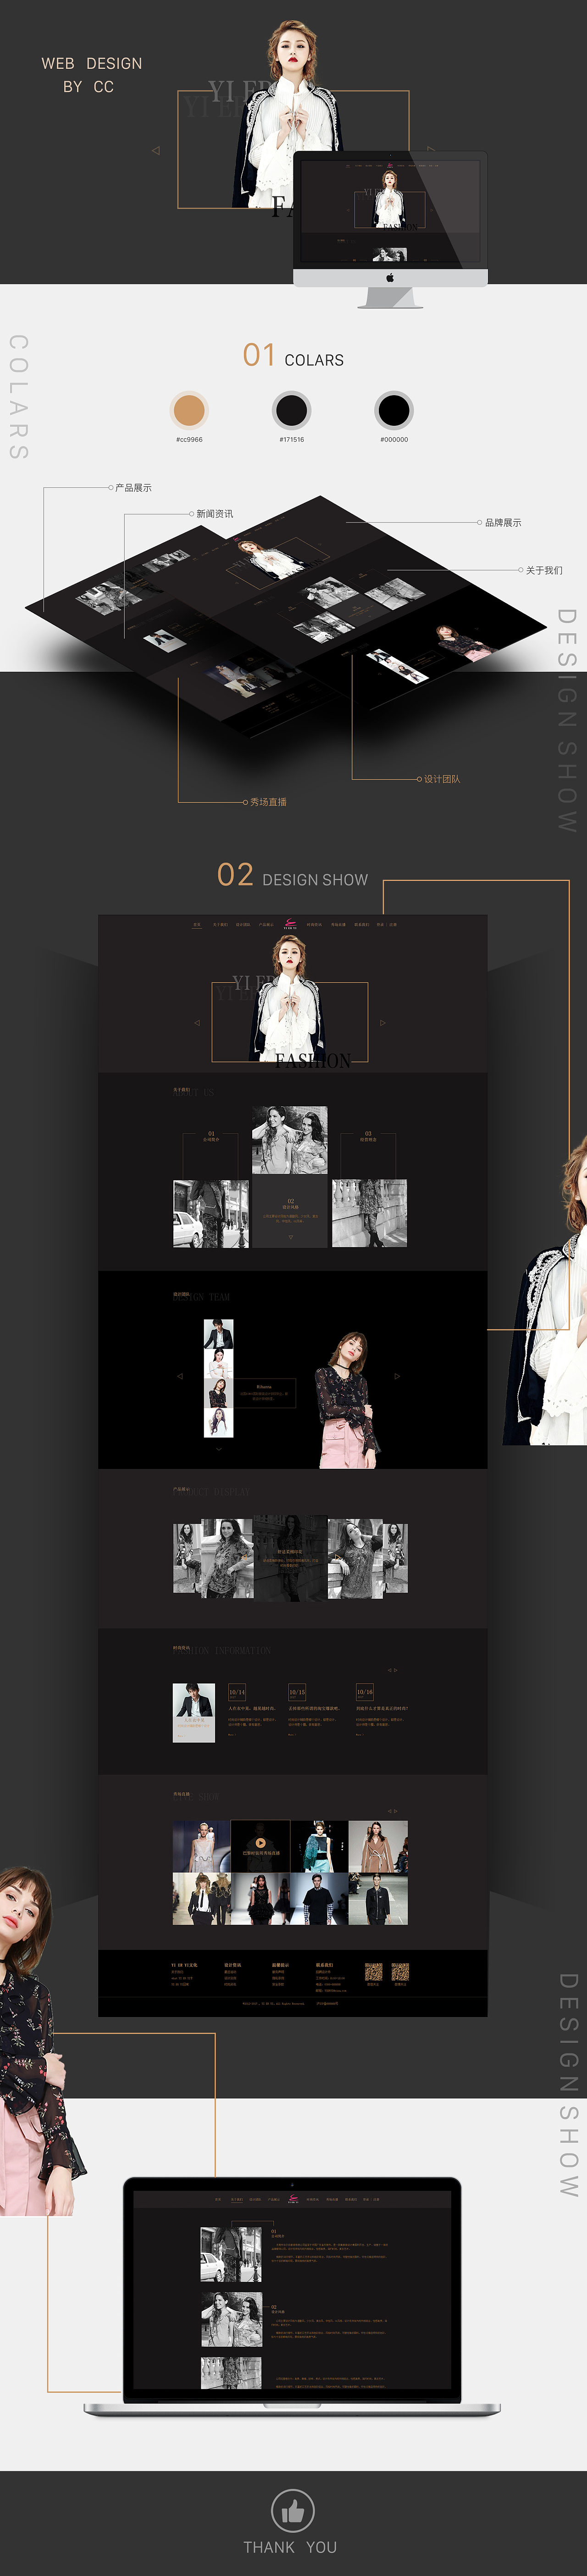Click left arrow on top hero banner
587x2576 pixels.
[x=155, y=151]
